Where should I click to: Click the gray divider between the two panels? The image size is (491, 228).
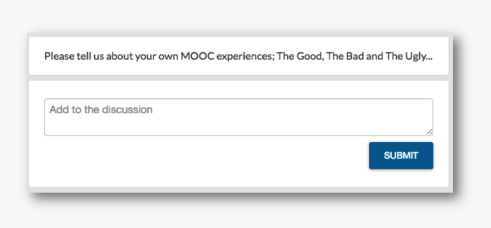[239, 78]
